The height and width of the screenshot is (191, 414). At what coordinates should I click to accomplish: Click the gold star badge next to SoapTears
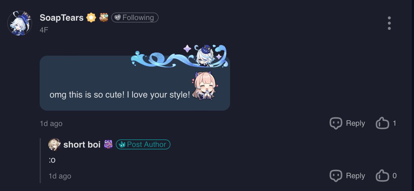pyautogui.click(x=91, y=18)
